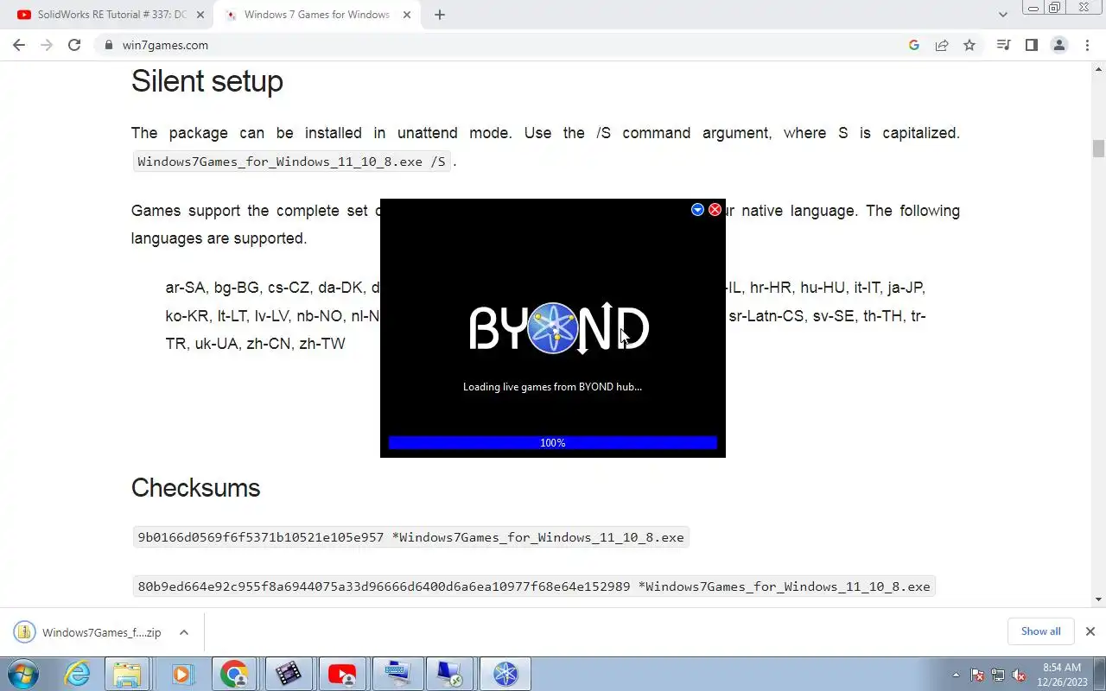Click the scrollbar down arrow
Screen dimensions: 1106x691
pyautogui.click(x=1098, y=599)
